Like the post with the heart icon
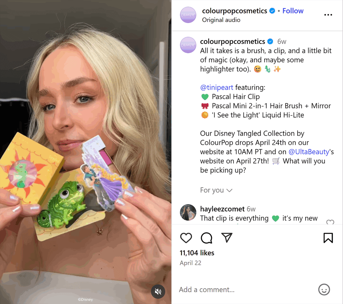 [186, 238]
